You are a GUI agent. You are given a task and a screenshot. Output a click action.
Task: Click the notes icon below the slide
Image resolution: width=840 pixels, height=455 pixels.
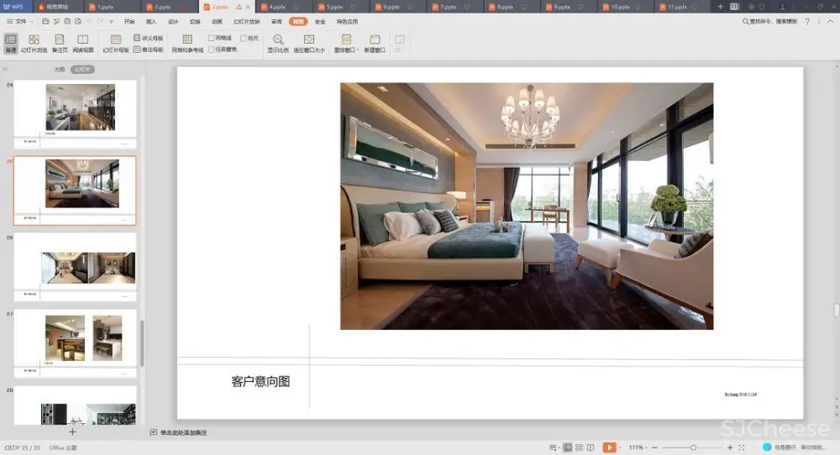[153, 432]
